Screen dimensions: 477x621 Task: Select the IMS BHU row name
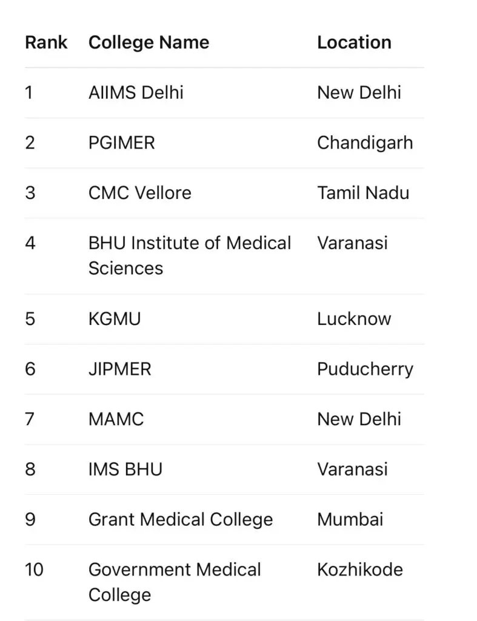click(125, 469)
